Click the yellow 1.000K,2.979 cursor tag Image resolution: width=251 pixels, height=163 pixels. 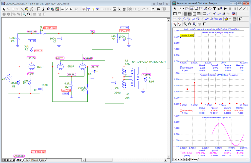pos(187,35)
